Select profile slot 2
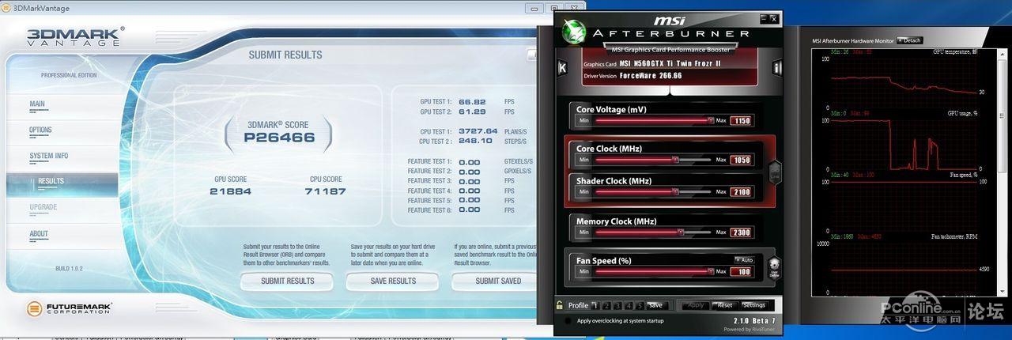Viewport: 1012px width, 340px height. click(607, 305)
